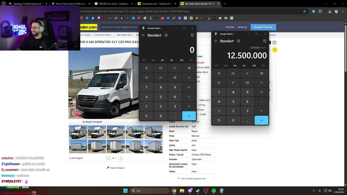Click Hasar Sorgula link

coord(116,168)
